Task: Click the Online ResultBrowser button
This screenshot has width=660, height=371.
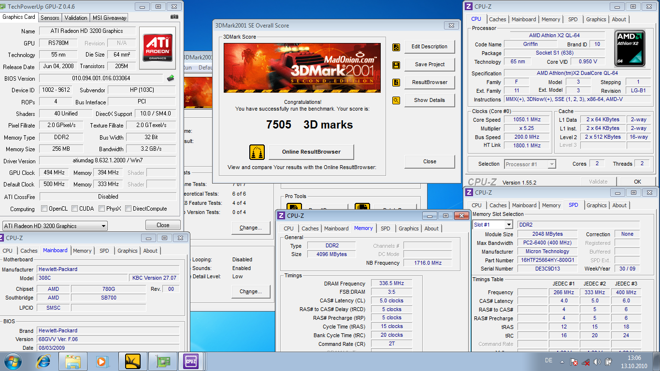Action: pos(311,152)
